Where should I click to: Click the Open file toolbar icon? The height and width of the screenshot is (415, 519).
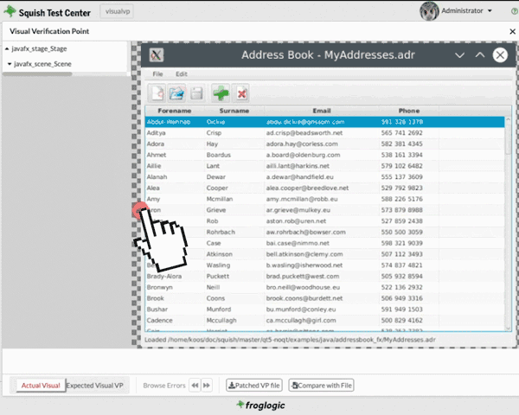[x=177, y=93]
